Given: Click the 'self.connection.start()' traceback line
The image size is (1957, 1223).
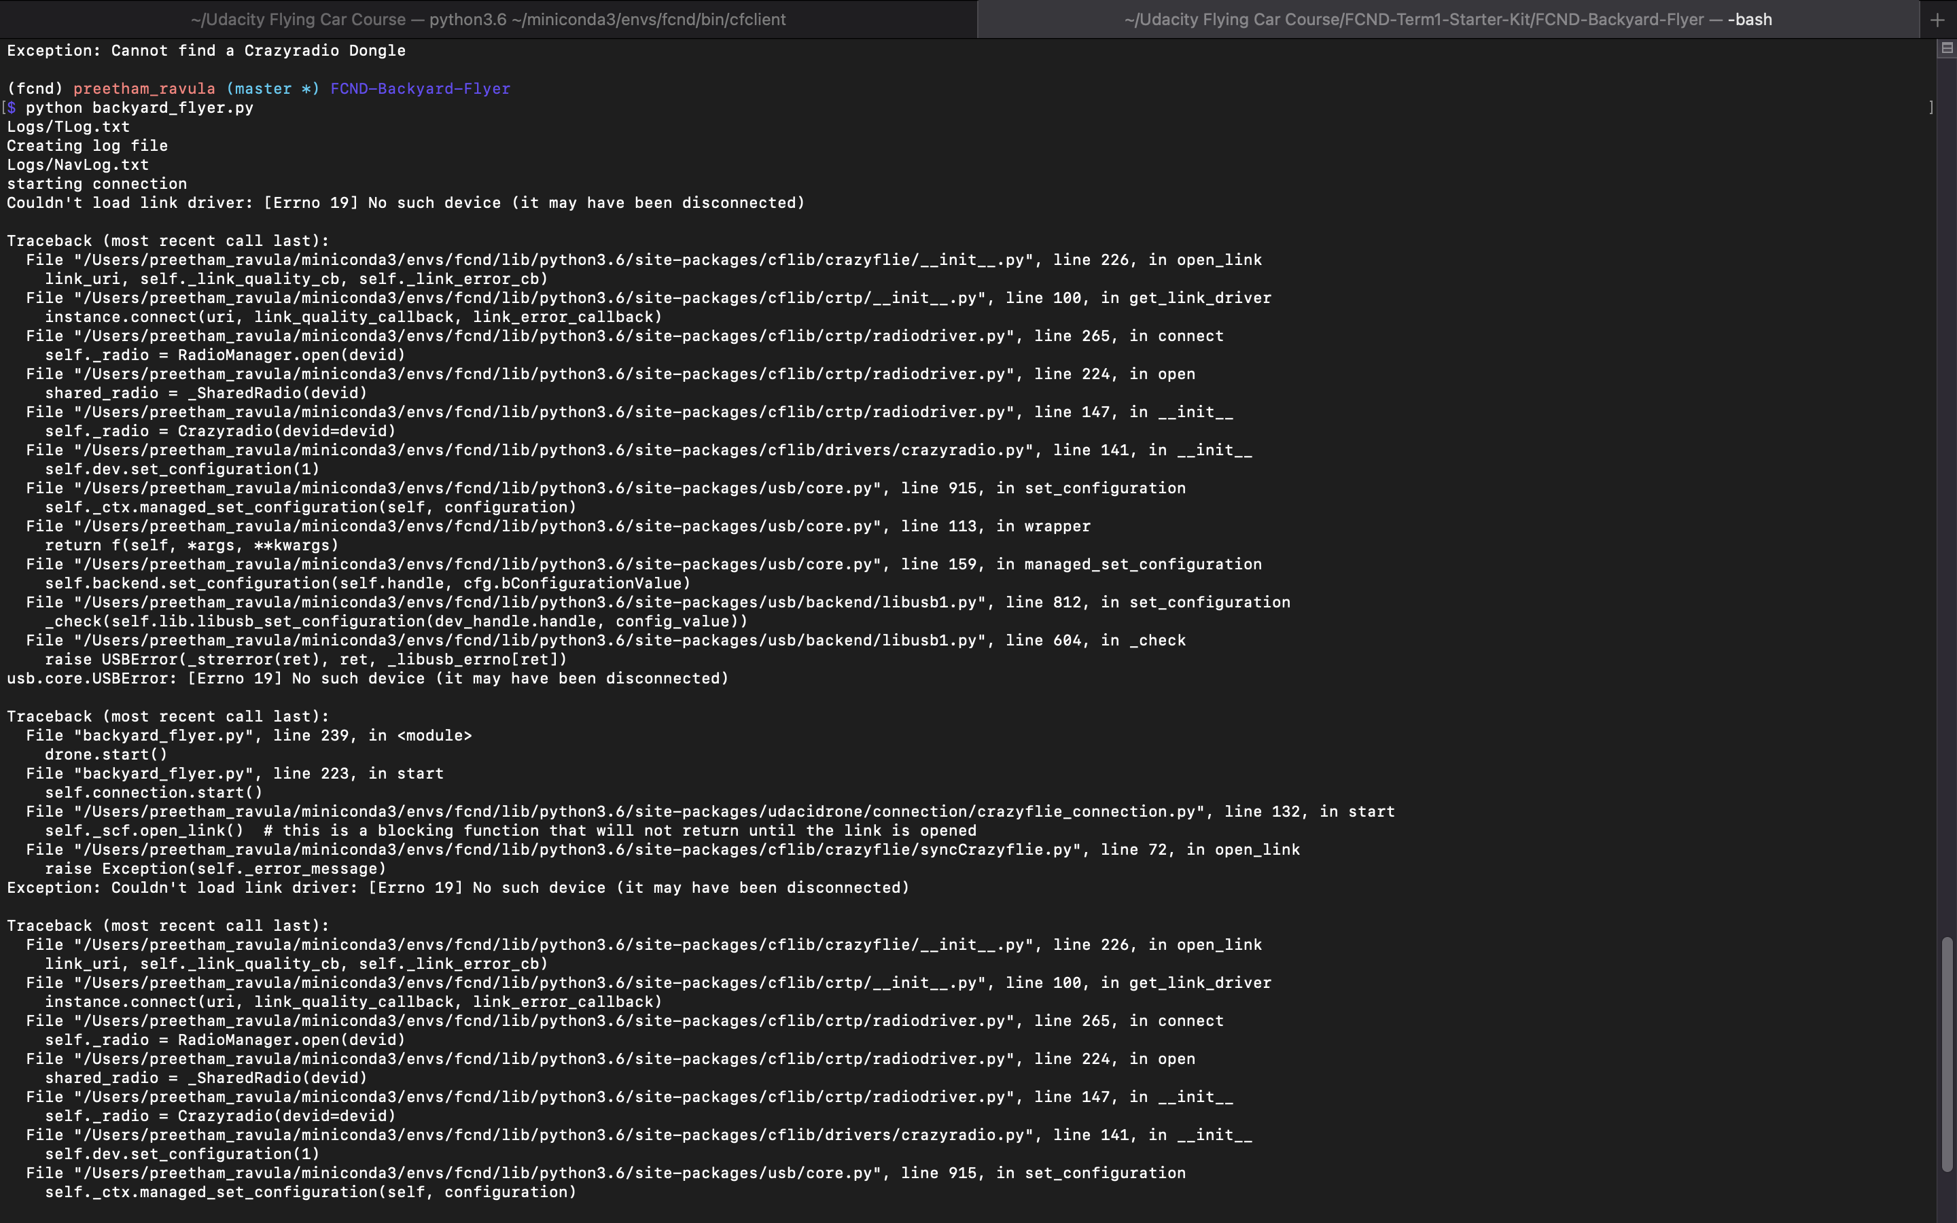Looking at the screenshot, I should [154, 792].
